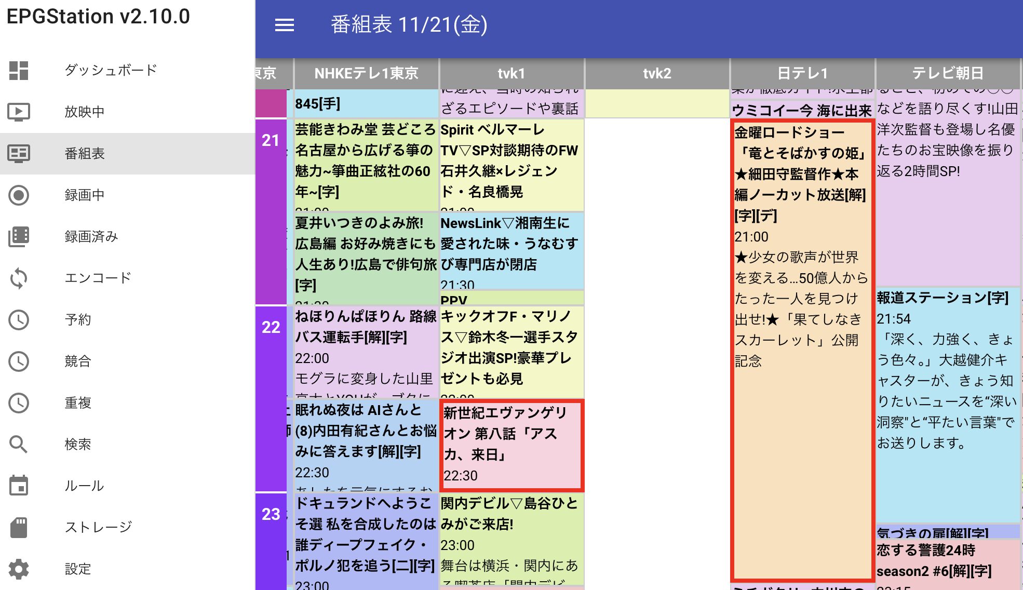Open dashboard via grid icon

19,71
